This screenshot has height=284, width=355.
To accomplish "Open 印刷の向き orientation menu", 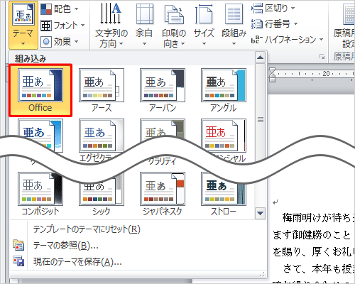I will click(174, 25).
